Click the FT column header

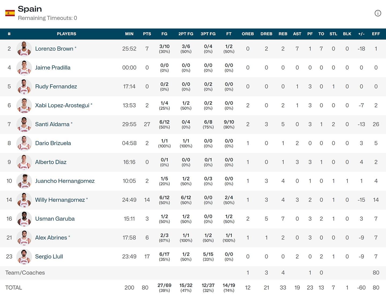tap(229, 34)
